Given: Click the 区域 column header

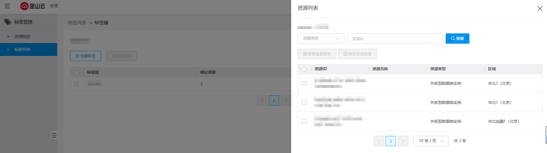Looking at the screenshot, I should [492, 69].
